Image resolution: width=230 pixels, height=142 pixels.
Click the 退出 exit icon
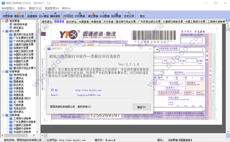pos(142,15)
